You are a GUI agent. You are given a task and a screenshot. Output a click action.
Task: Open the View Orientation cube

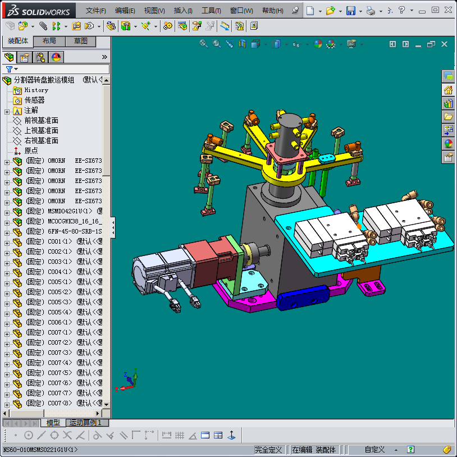(255, 44)
